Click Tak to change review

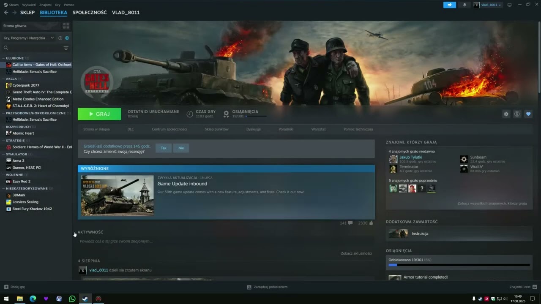164,148
